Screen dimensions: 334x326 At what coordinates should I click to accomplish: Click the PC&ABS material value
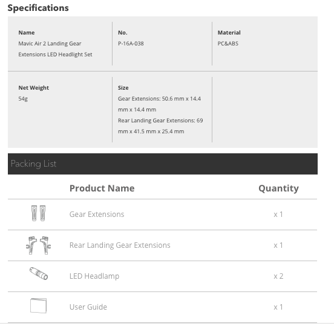[x=228, y=44]
